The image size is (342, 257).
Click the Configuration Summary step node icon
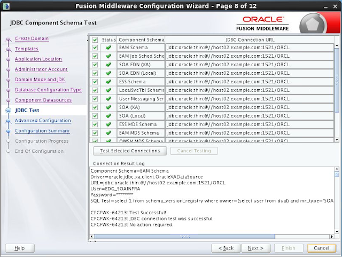pyautogui.click(x=9, y=131)
